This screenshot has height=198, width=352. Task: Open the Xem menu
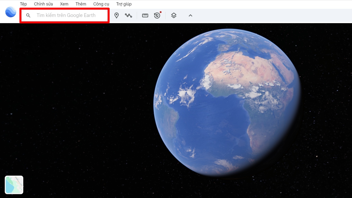click(64, 4)
